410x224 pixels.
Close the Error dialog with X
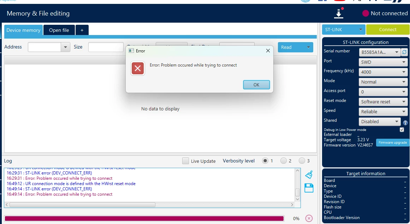point(268,51)
